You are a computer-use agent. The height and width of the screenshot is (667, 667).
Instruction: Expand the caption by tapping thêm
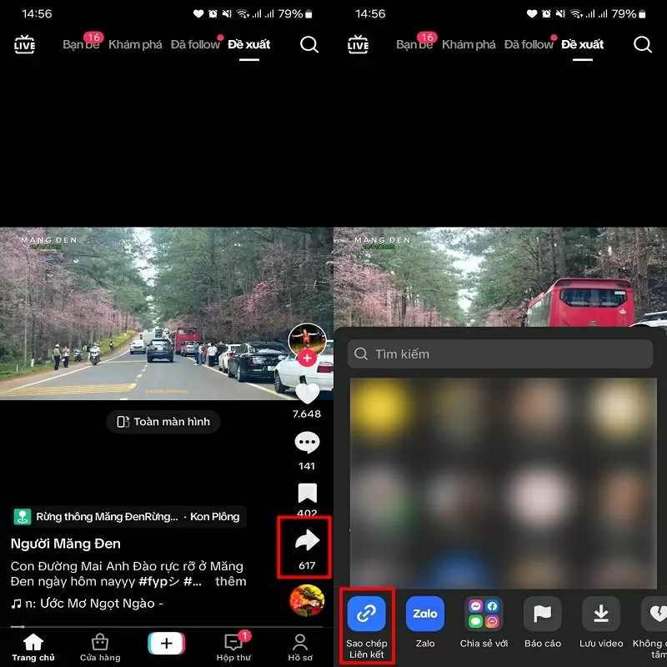click(x=231, y=581)
